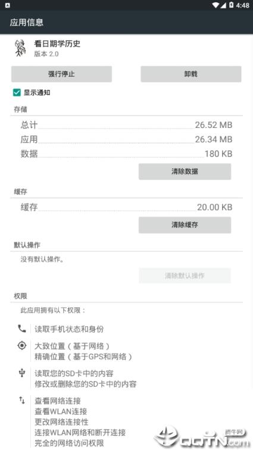Tap the network arrows permission icon
The height and width of the screenshot is (450, 253).
(x=22, y=400)
